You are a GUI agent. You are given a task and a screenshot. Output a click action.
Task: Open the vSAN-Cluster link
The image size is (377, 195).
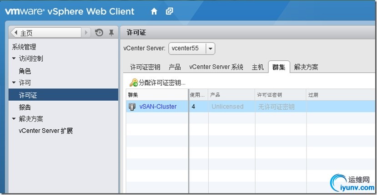[x=158, y=107]
